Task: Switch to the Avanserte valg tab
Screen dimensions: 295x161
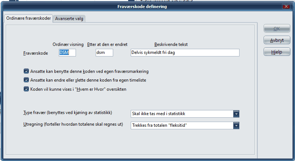Action: (x=69, y=19)
